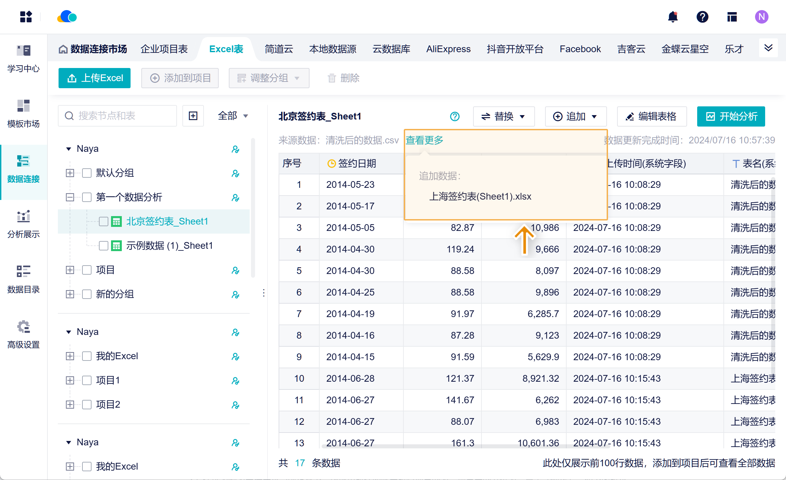Screen dimensions: 786x480
Task: Tick the 示例数据 (1)_Sheet1 checkbox
Action: click(x=104, y=246)
